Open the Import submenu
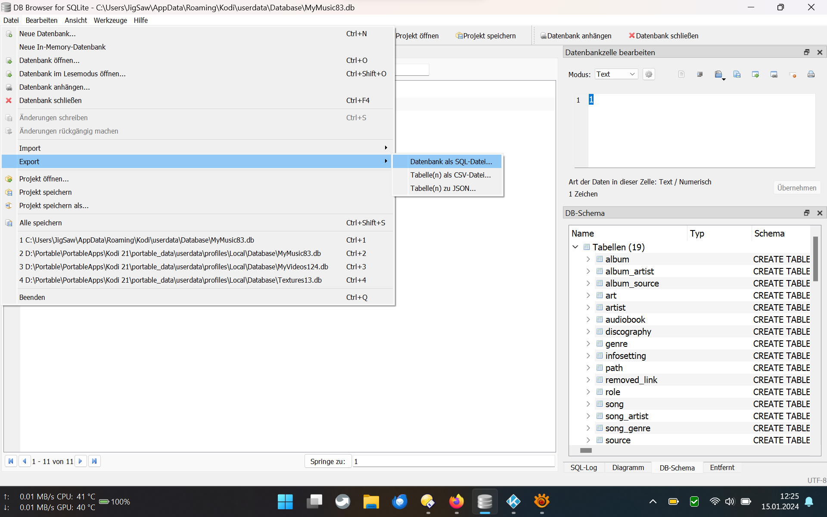 197,148
